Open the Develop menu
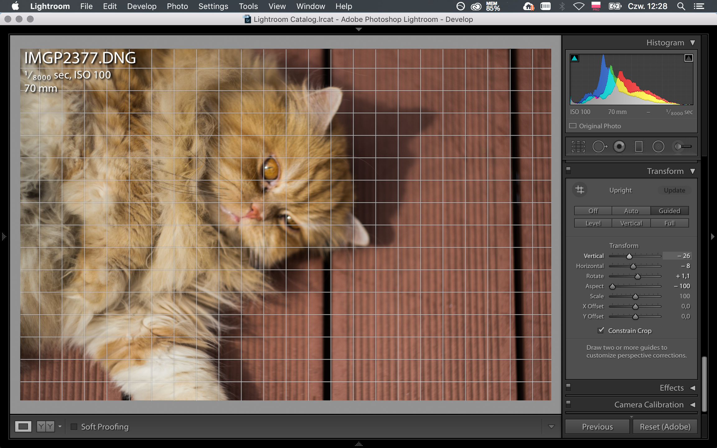The image size is (717, 448). (142, 6)
